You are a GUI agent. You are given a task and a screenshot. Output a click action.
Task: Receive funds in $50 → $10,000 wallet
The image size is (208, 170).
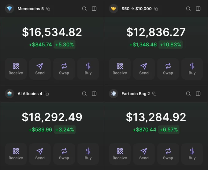coord(120,69)
